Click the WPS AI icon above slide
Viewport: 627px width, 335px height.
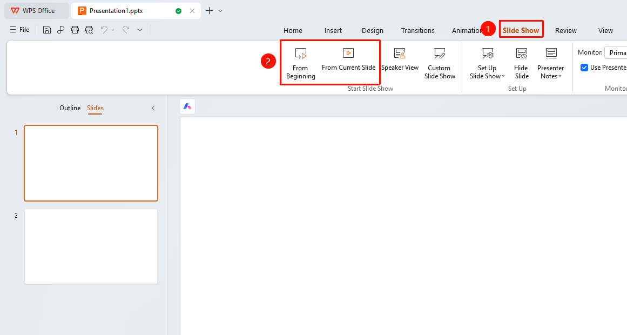coord(187,106)
